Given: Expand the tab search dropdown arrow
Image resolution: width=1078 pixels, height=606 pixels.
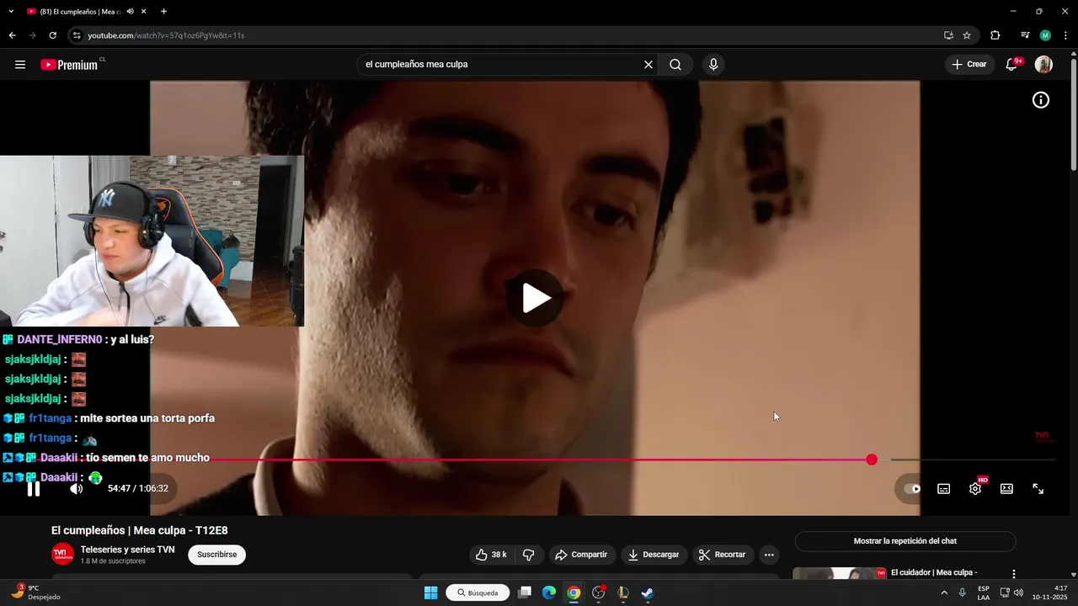Looking at the screenshot, I should pyautogui.click(x=11, y=12).
